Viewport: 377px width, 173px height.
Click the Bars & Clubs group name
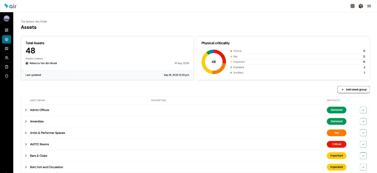click(39, 156)
